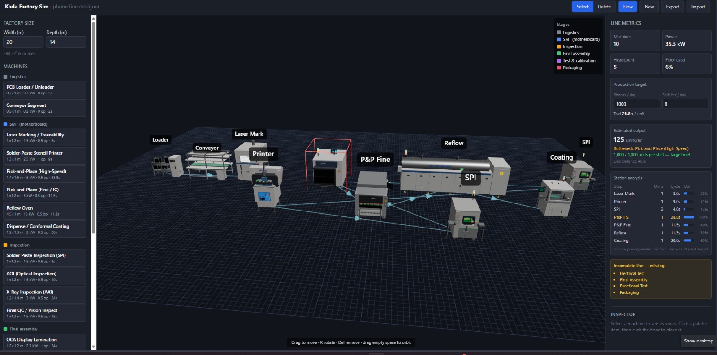Pick PCB Loader / Unloader from the palette

coord(45,90)
